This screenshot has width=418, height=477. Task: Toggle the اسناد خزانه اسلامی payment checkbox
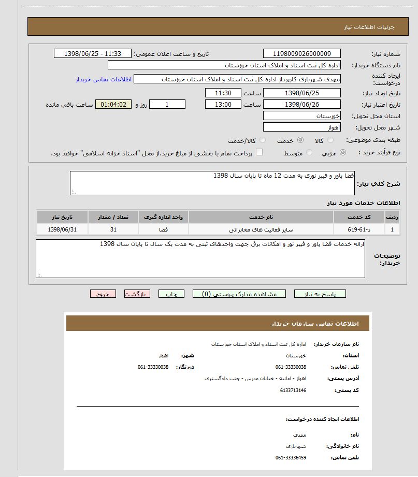coord(260,152)
